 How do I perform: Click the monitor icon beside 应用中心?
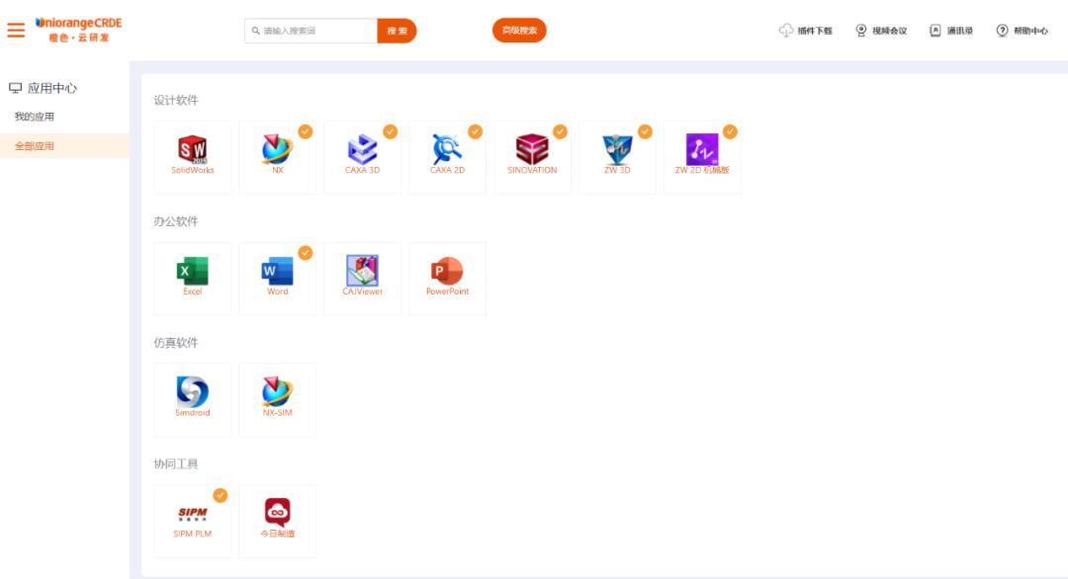[x=15, y=88]
